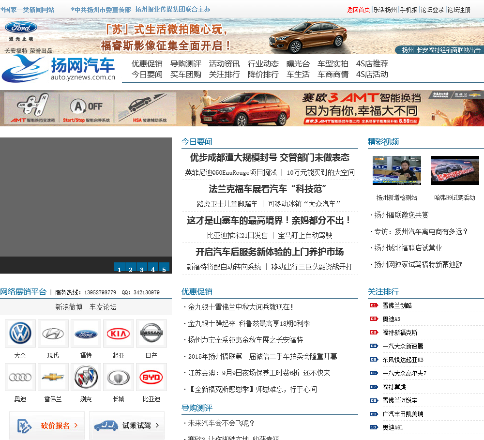Screen dimensions: 484x440
Task: Go to slide 1 in the slideshow
Action: [120, 268]
